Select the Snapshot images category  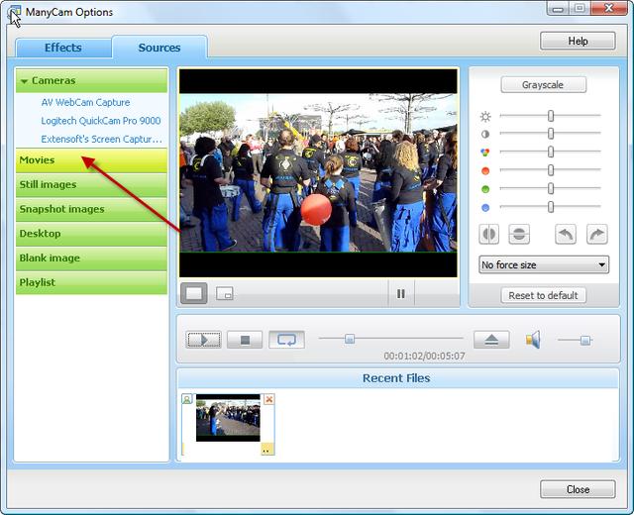click(x=91, y=209)
